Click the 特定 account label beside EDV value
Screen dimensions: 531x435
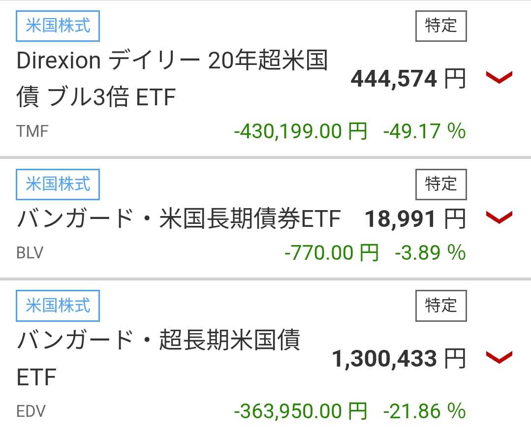tap(440, 306)
